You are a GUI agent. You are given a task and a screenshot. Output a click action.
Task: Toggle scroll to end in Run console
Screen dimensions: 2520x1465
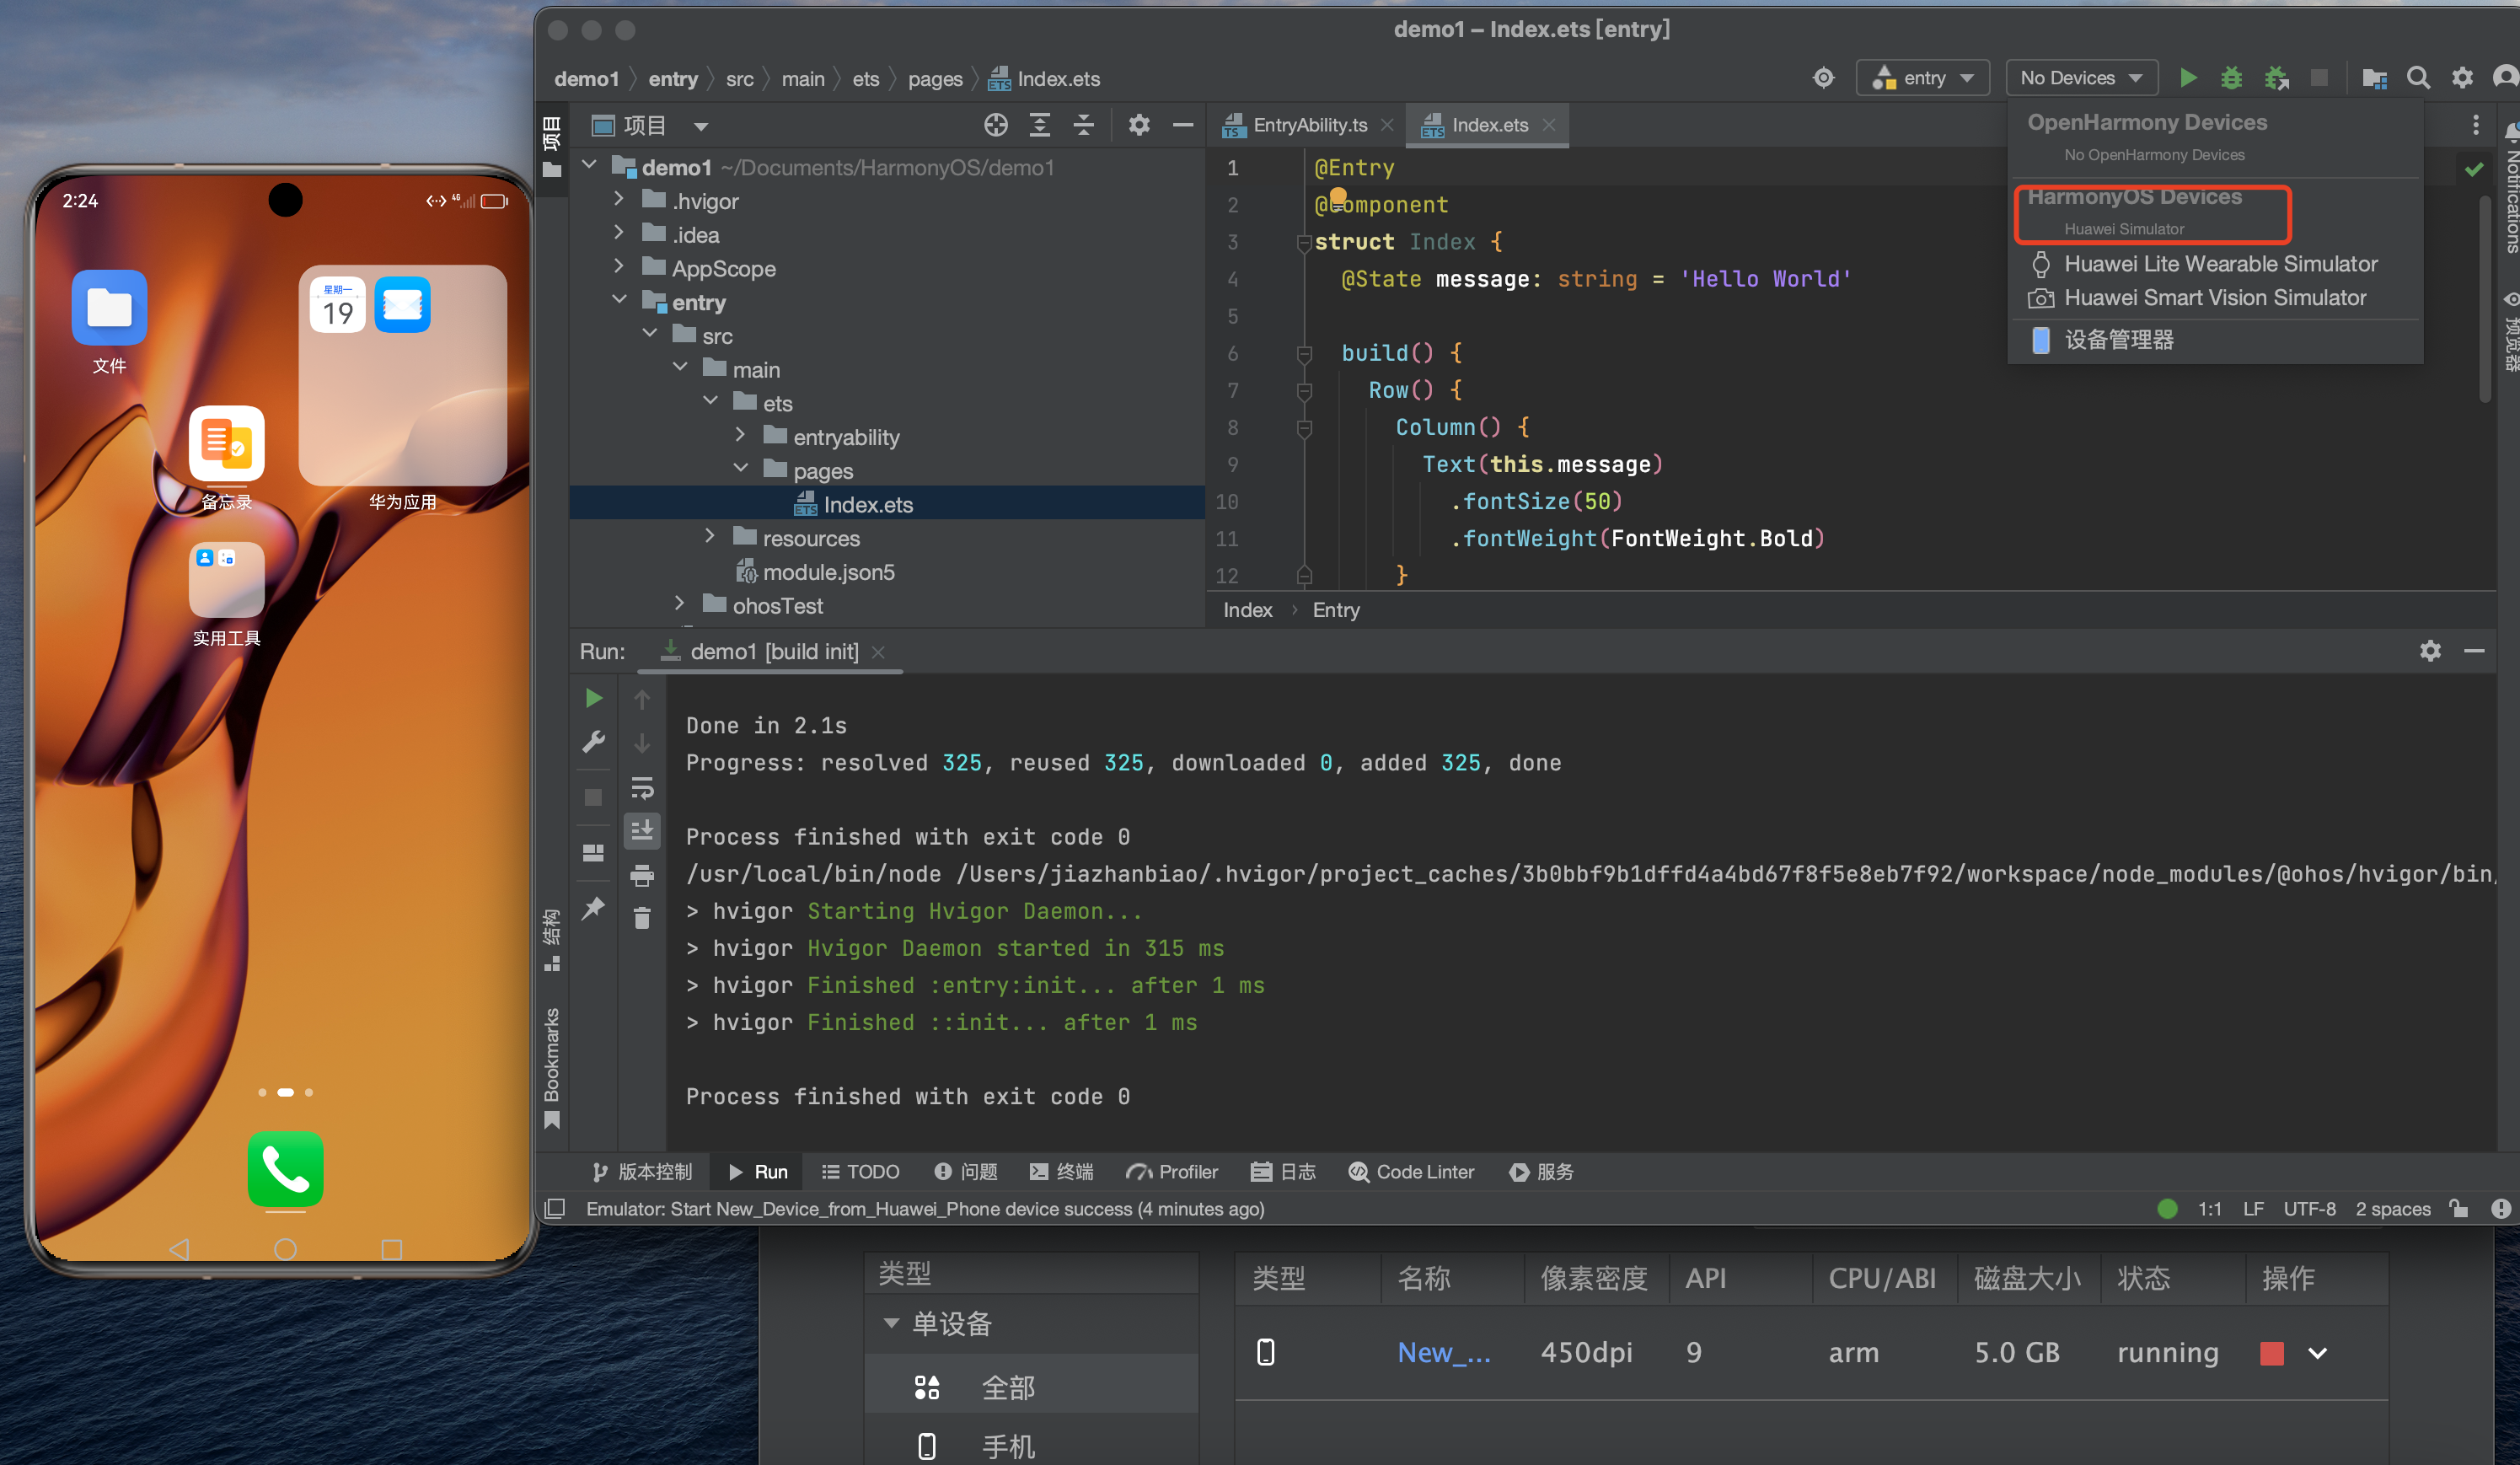[642, 830]
